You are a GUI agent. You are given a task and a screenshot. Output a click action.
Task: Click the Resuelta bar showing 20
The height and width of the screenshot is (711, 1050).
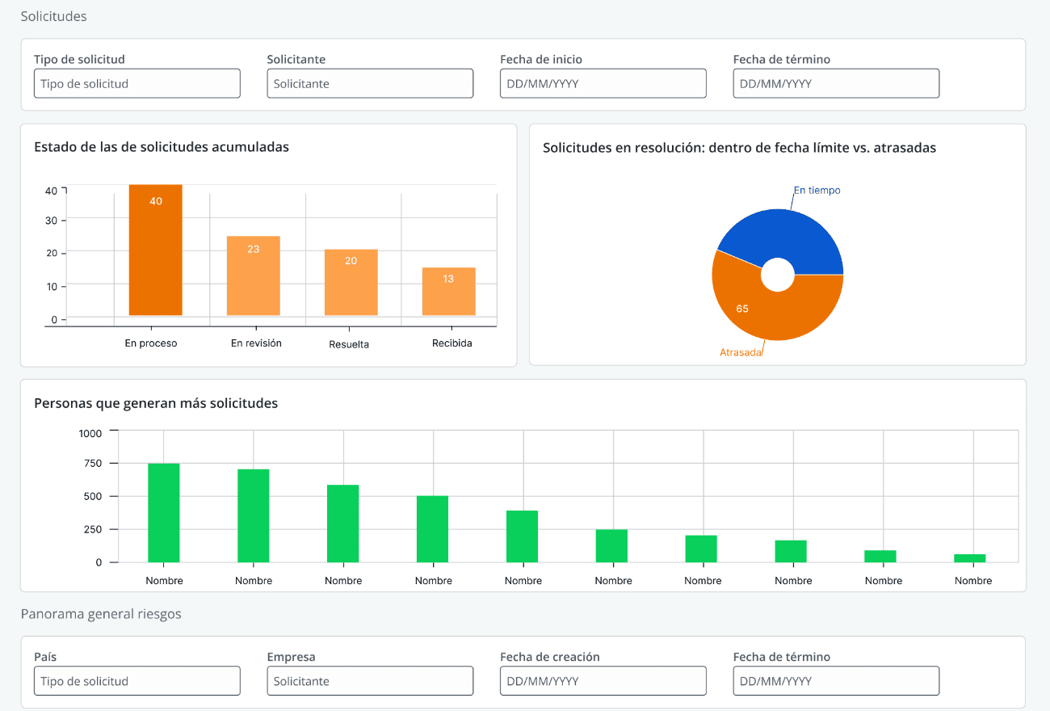click(x=351, y=283)
